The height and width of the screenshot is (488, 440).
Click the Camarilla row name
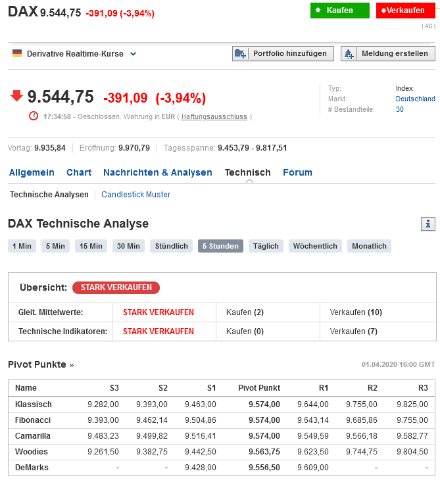[x=33, y=435]
